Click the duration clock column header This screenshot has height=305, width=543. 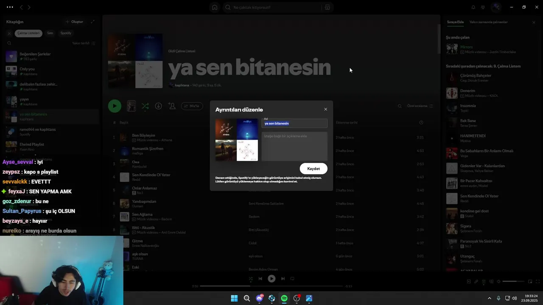click(421, 122)
